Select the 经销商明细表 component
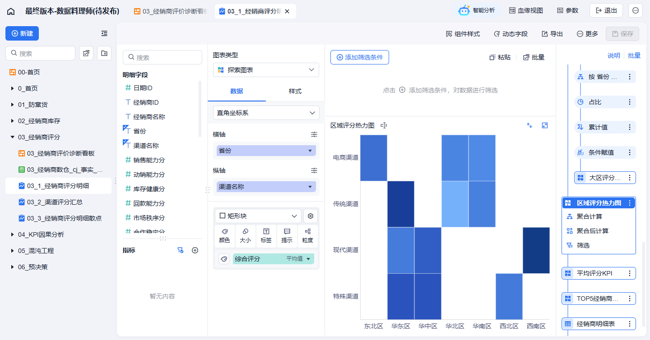This screenshot has width=650, height=340. point(599,324)
